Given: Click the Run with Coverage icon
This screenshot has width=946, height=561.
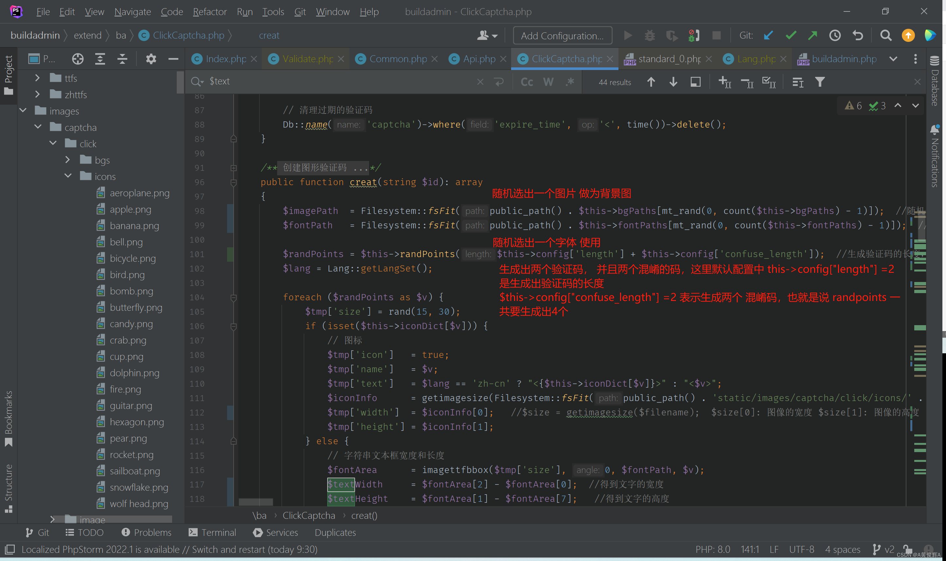Looking at the screenshot, I should click(671, 36).
